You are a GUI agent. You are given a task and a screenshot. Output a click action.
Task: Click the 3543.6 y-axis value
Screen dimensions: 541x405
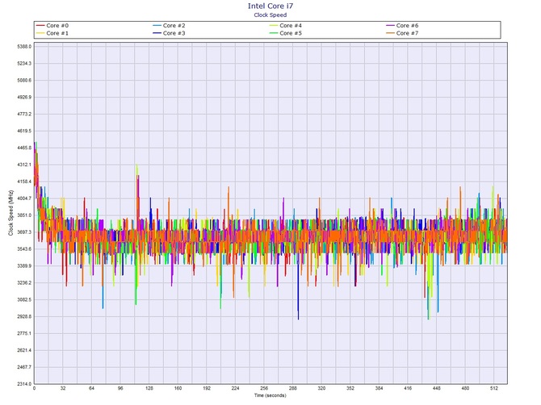click(24, 249)
